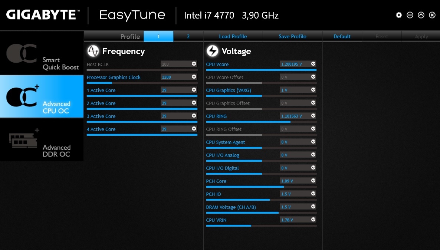Expand Processor Graphics Clock dropdown
This screenshot has width=440, height=250.
[194, 77]
